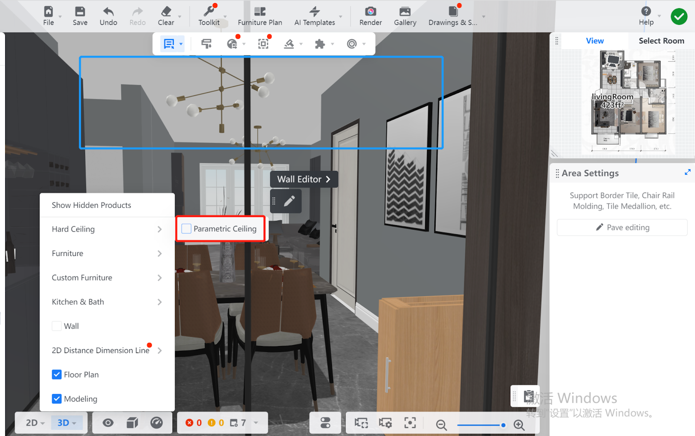Select Show Hidden Products menu entry
This screenshot has width=695, height=436.
(107, 205)
